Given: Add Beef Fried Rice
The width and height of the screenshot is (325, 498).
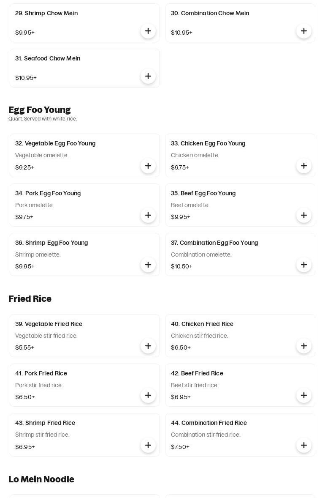Looking at the screenshot, I should 304,395.
